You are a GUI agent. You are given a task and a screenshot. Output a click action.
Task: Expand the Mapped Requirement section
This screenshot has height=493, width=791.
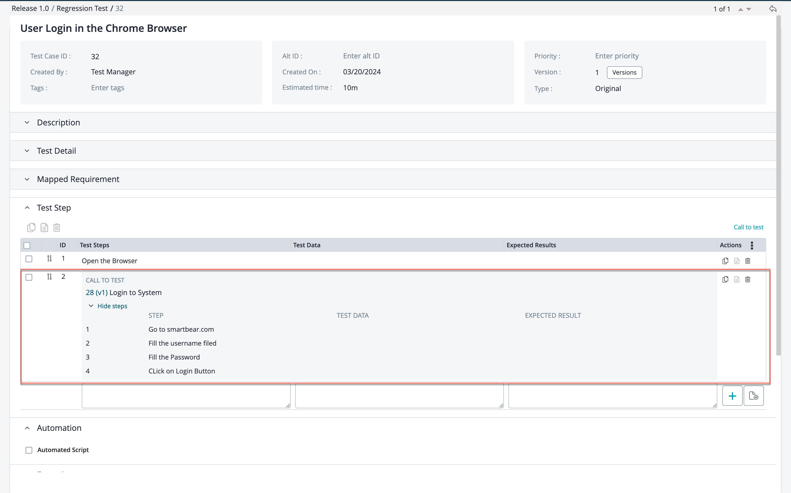click(x=27, y=179)
